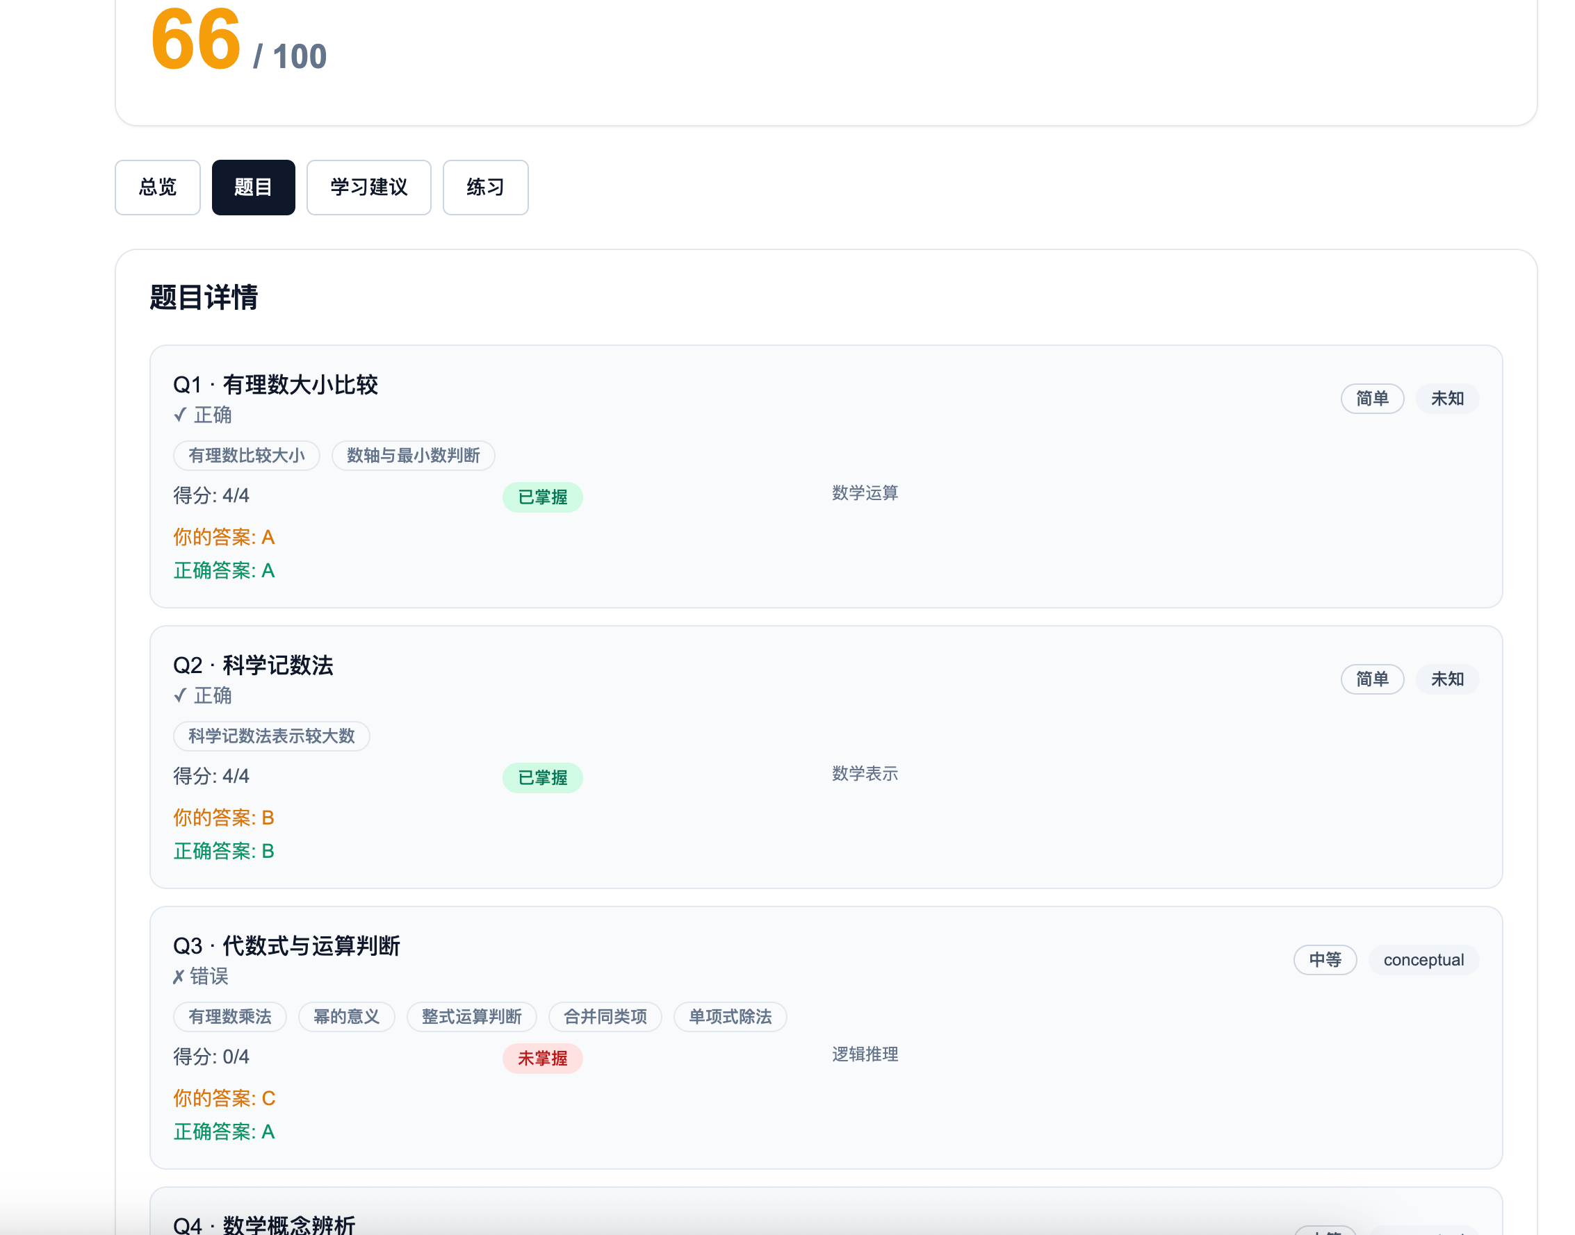This screenshot has height=1235, width=1575.
Task: Select the 题目 tab
Action: pos(253,188)
